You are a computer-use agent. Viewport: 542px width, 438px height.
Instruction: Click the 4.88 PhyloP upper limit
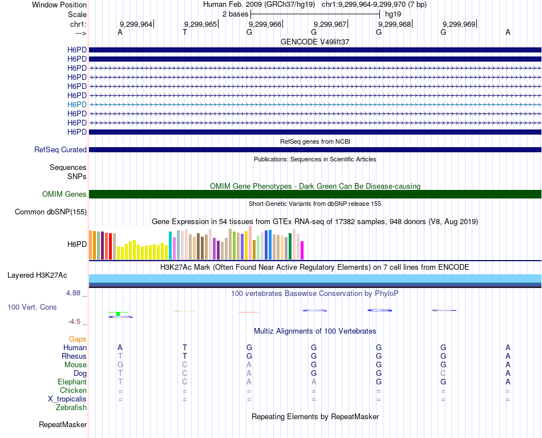coord(73,293)
